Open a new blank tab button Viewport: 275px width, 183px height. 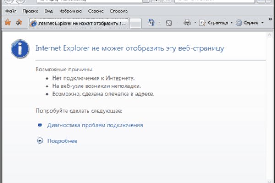pyautogui.click(x=136, y=23)
